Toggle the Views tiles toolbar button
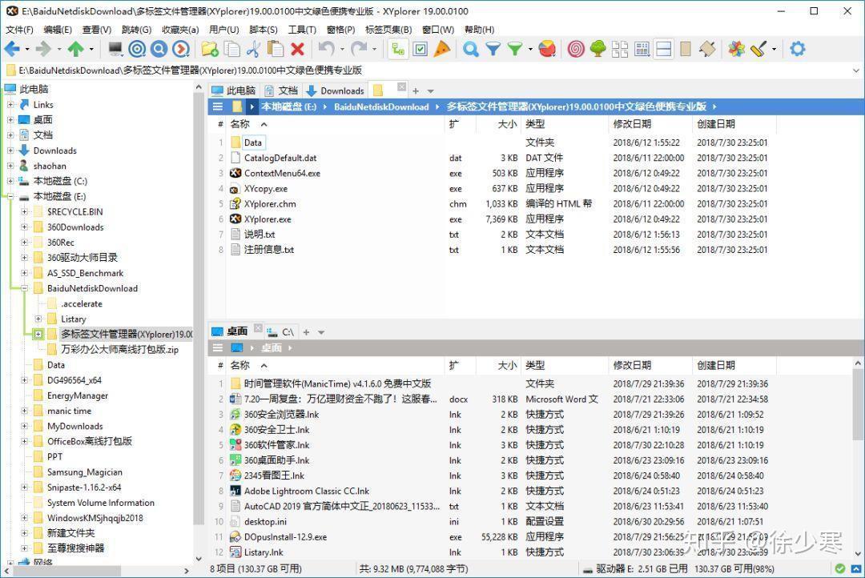Image resolution: width=865 pixels, height=578 pixels. pos(620,49)
